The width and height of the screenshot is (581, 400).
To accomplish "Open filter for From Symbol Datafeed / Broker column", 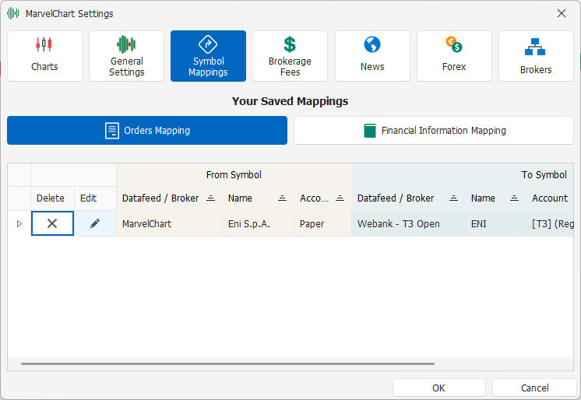I will [x=211, y=198].
